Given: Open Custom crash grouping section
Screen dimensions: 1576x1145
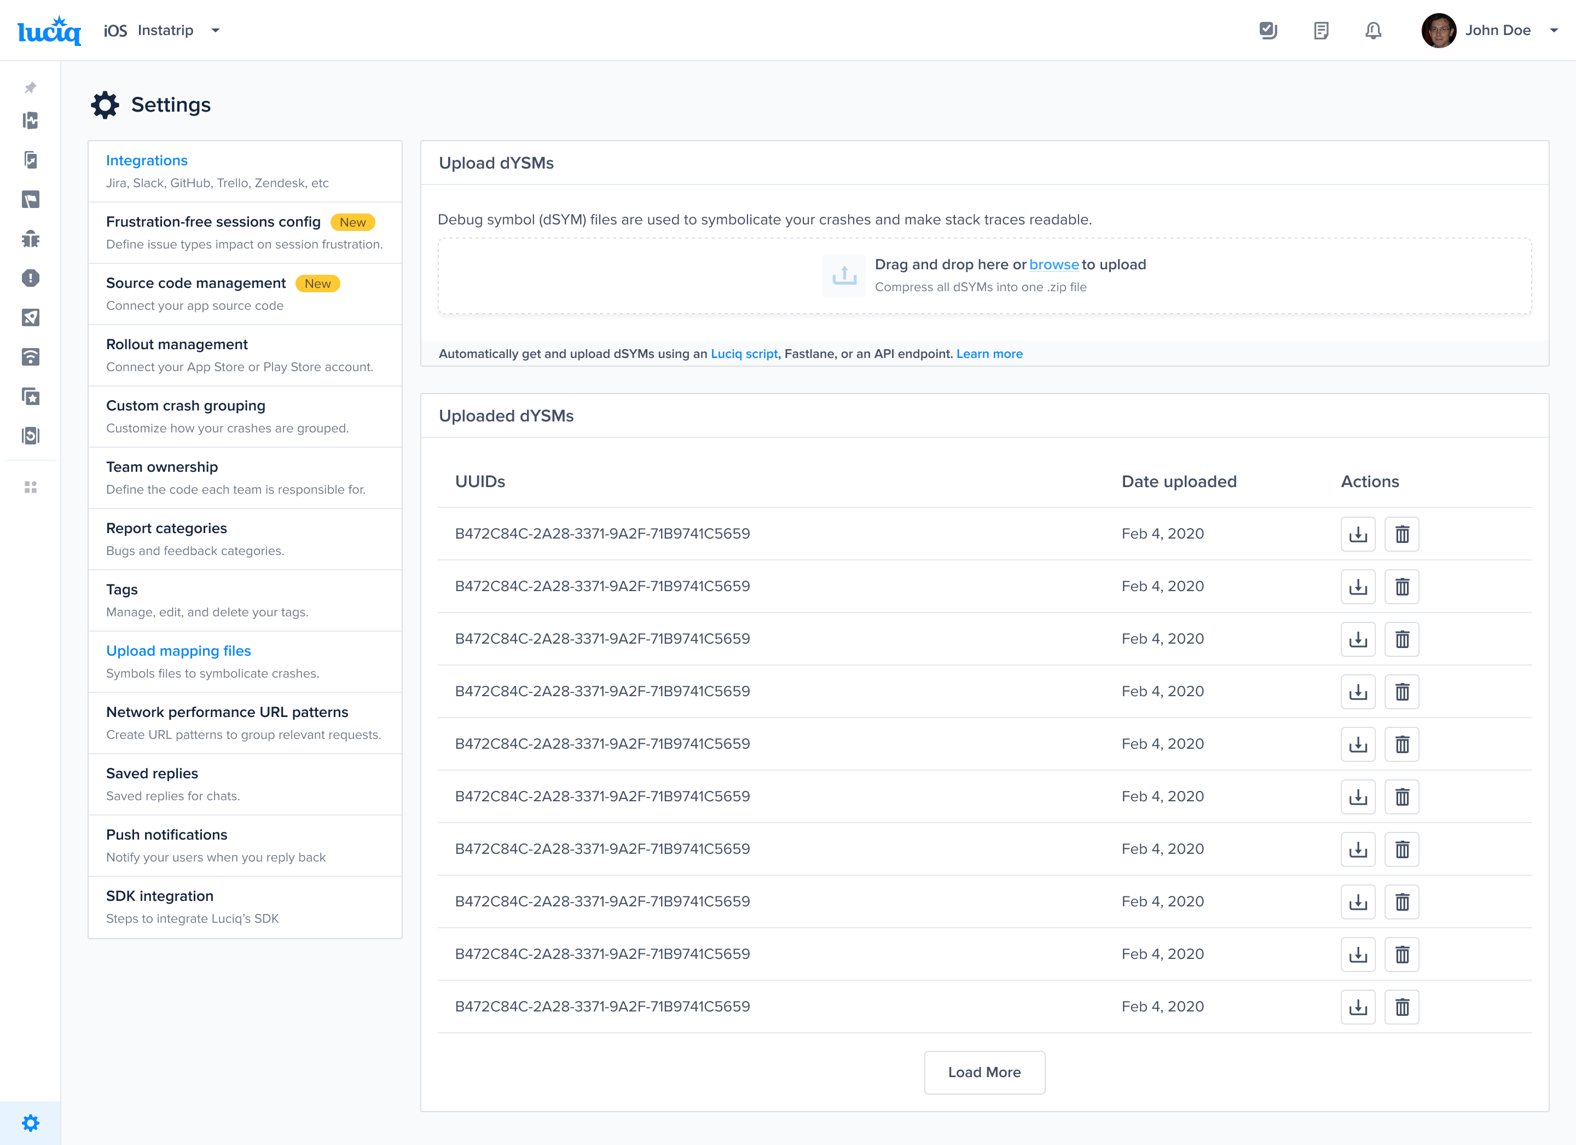Looking at the screenshot, I should pyautogui.click(x=245, y=417).
